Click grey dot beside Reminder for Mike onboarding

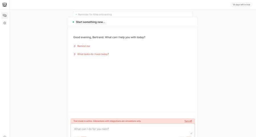[x=76, y=14]
